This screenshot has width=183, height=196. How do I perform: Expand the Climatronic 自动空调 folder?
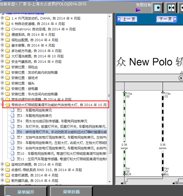tap(2, 29)
